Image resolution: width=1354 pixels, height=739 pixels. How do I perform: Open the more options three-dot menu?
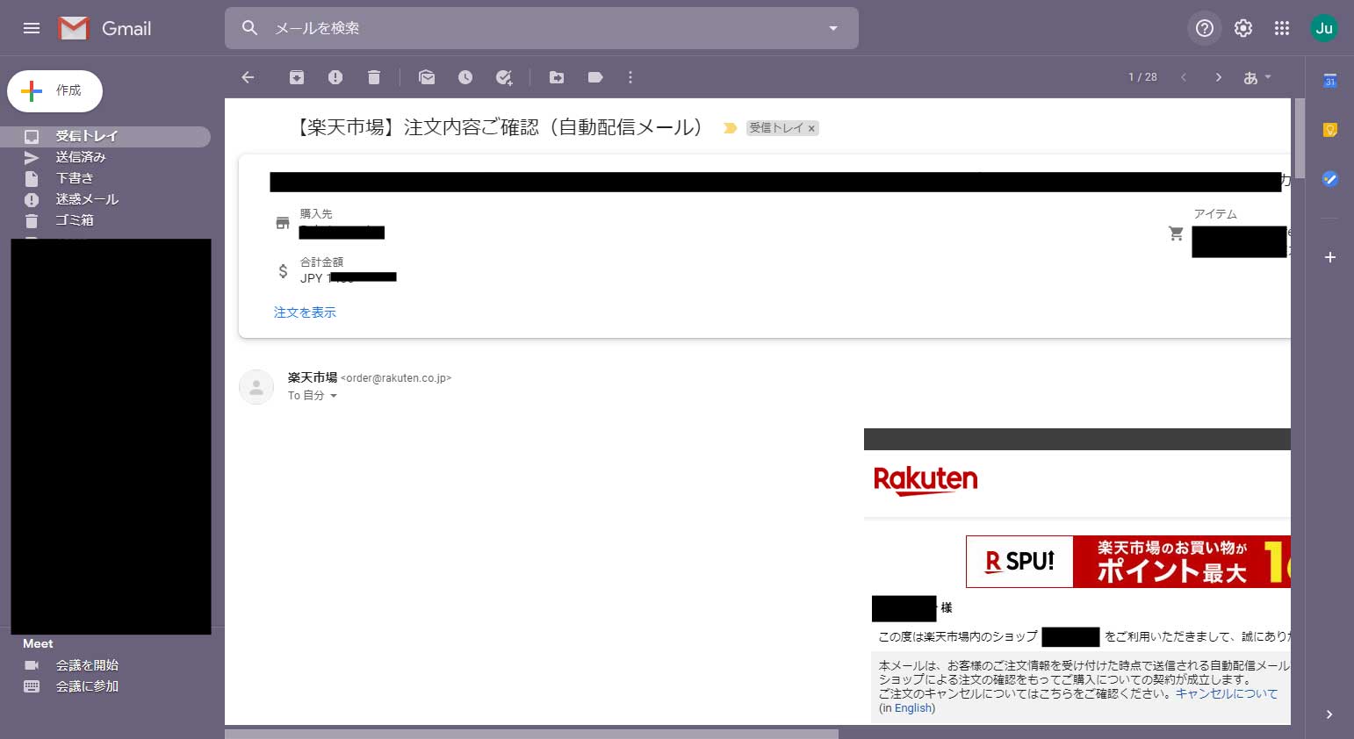pos(630,77)
